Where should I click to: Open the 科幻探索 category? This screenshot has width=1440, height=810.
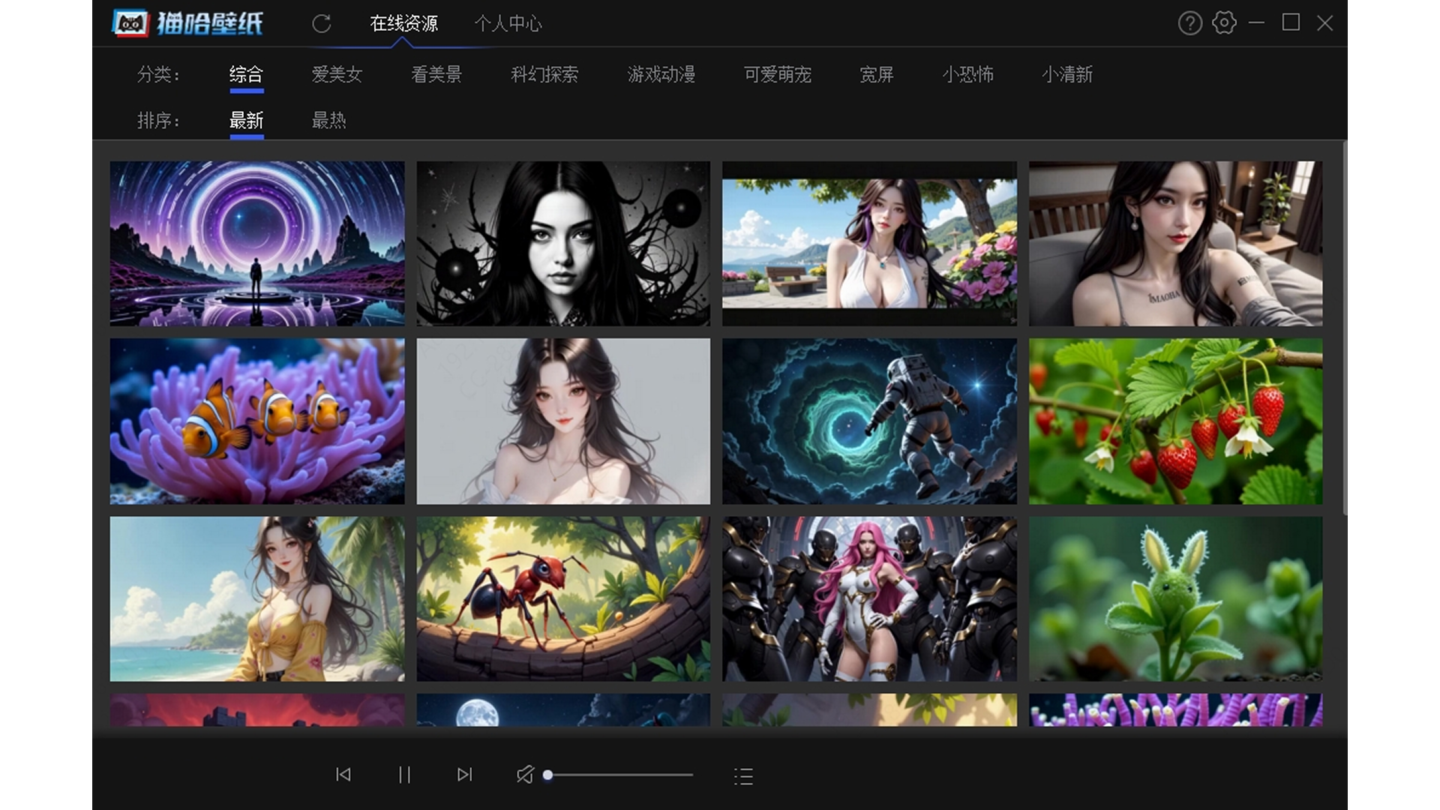[x=544, y=74]
